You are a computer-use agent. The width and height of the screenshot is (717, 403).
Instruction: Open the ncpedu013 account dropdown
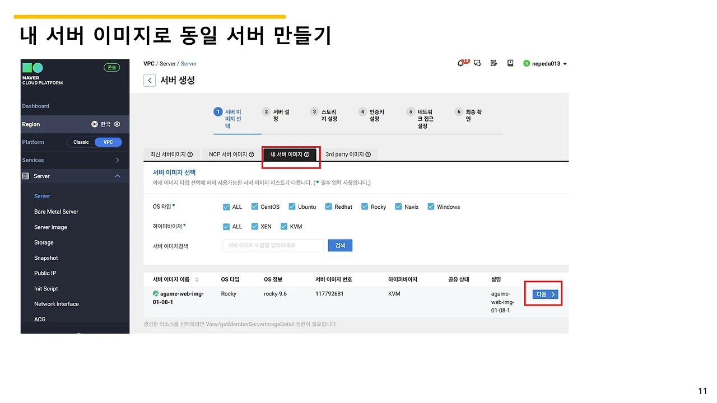[x=544, y=63]
